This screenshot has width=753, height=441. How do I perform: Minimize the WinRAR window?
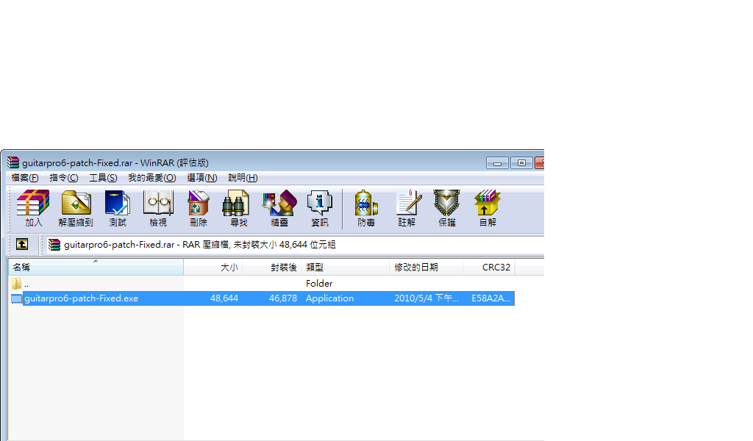497,163
